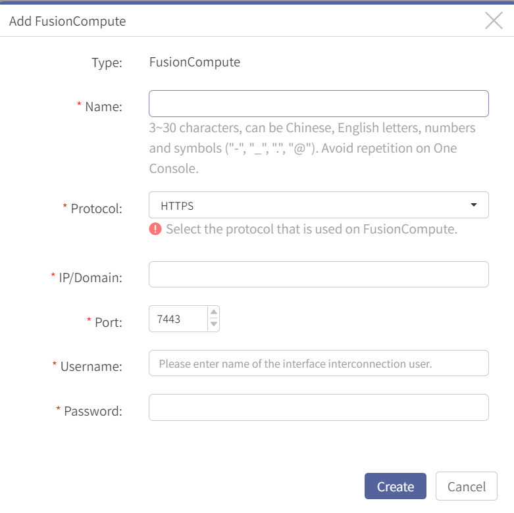This screenshot has width=514, height=513.
Task: Open the HTTPS protocol combo box
Action: [319, 205]
